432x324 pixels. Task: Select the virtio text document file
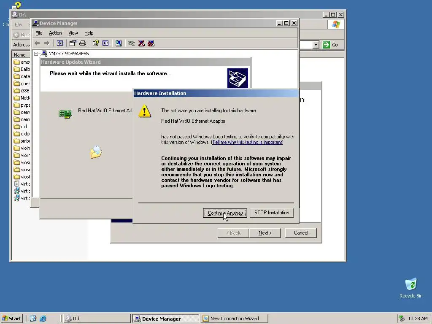22,184
